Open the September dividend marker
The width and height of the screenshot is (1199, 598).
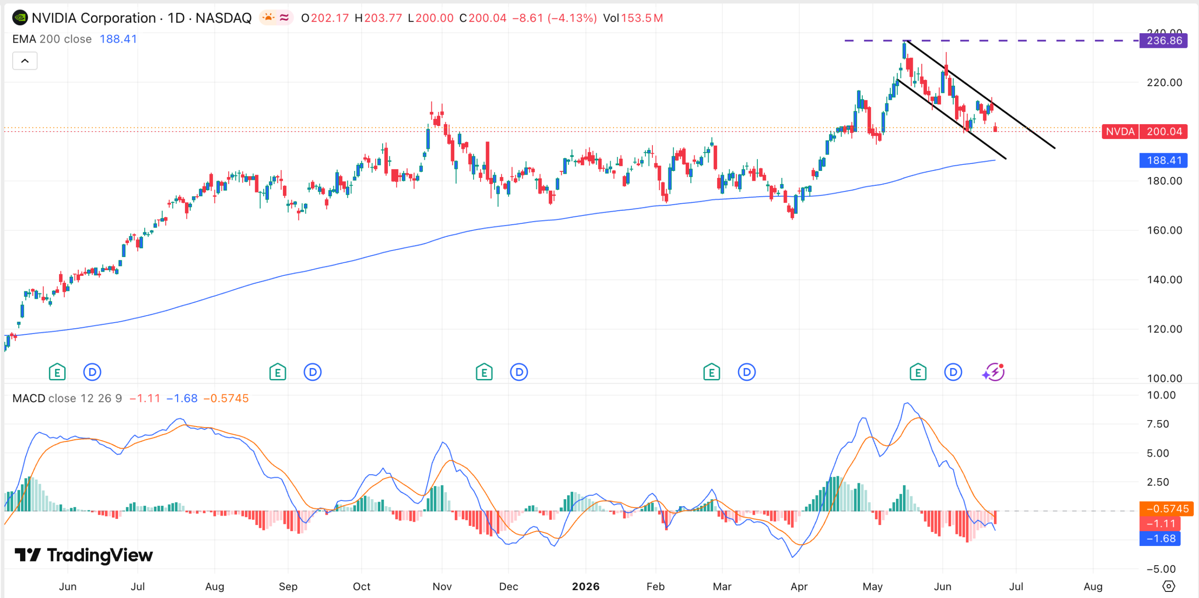(312, 372)
